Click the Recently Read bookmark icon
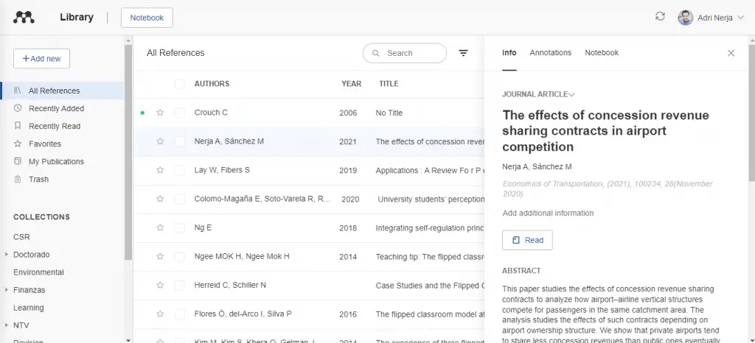 point(18,126)
